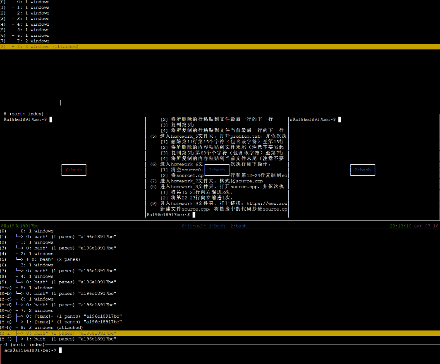Image resolution: width=440 pixels, height=364 pixels.
Task: Select highlighted row (M-i) '0: bash* (1 panes)'
Action: click(220, 333)
